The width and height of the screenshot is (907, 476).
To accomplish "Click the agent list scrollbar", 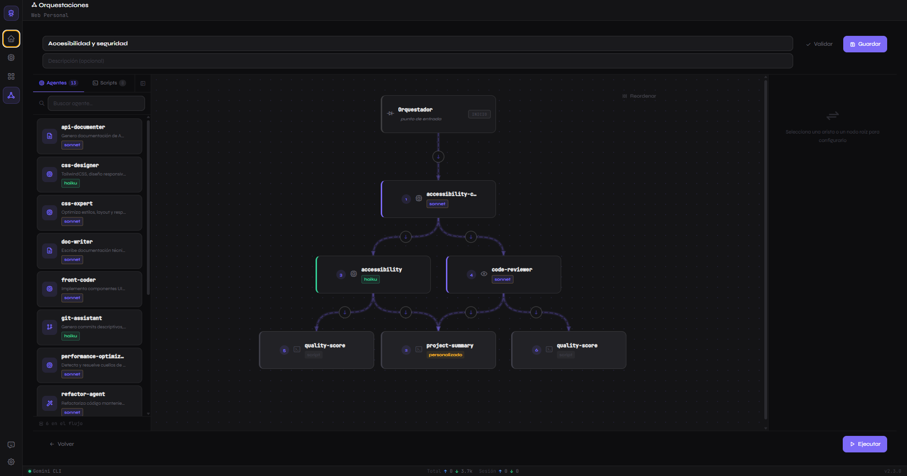I will coord(148,208).
